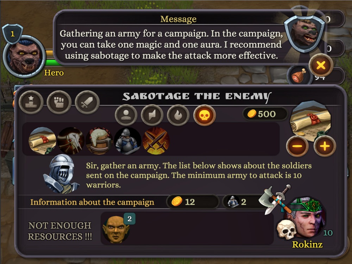This screenshot has width=352, height=264.
Task: Close the message with the X button
Action: point(321,65)
